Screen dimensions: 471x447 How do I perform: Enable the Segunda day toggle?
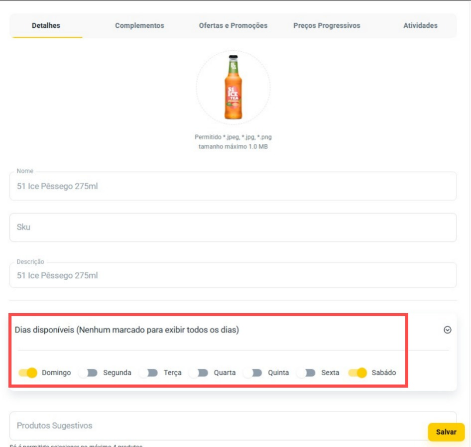pyautogui.click(x=89, y=372)
